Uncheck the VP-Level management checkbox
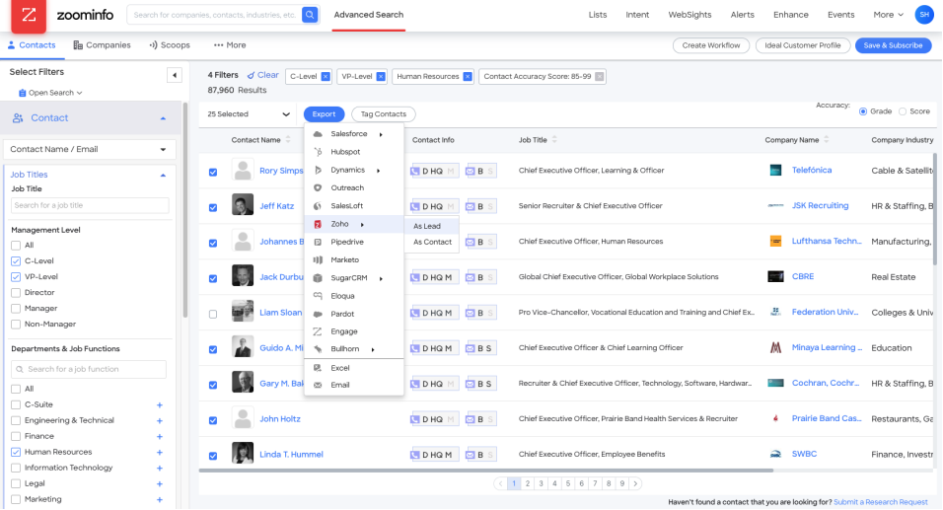 (x=16, y=277)
